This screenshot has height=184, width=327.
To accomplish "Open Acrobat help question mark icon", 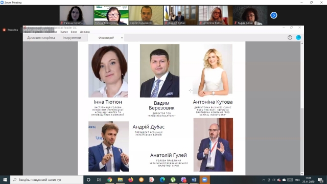I will tap(290, 37).
